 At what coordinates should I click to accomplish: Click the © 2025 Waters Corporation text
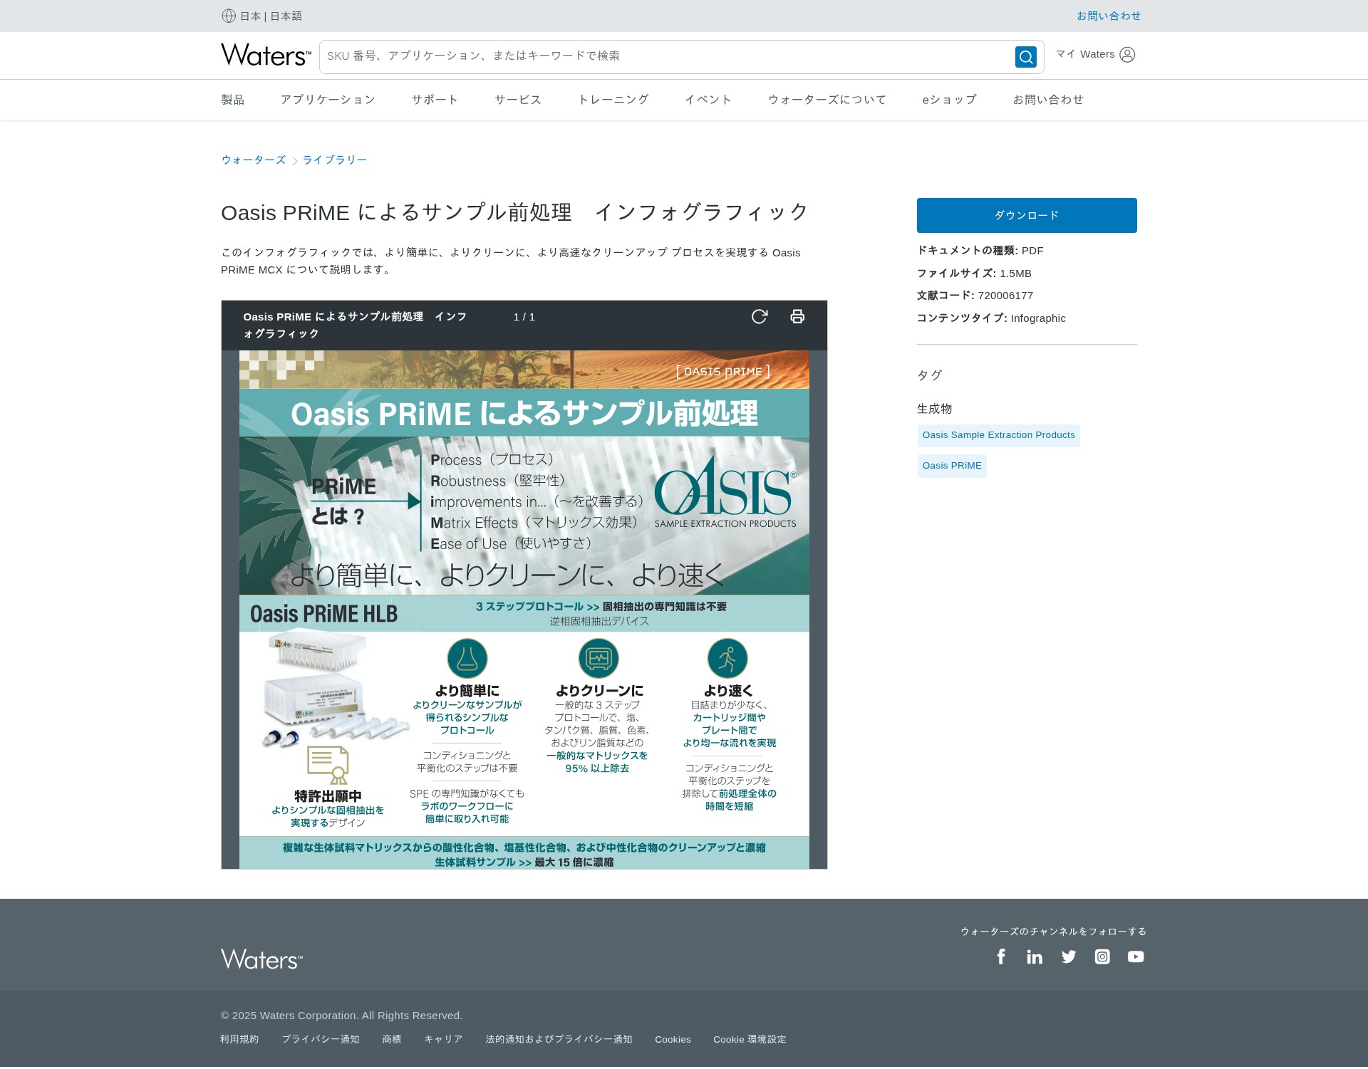click(341, 1016)
